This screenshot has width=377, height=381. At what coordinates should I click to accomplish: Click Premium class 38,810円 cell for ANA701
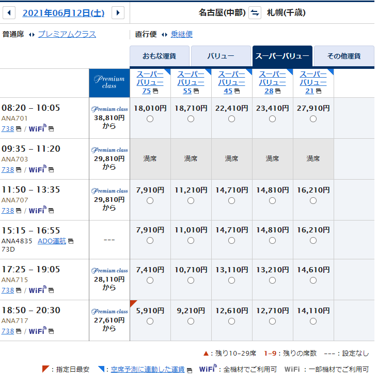(109, 118)
